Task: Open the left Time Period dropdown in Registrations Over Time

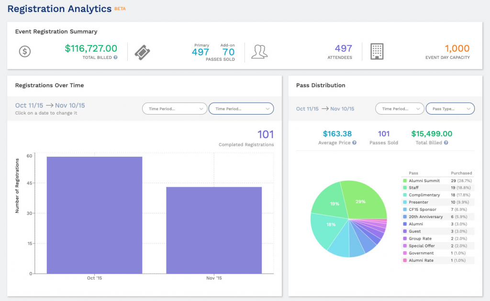Action: pos(175,109)
